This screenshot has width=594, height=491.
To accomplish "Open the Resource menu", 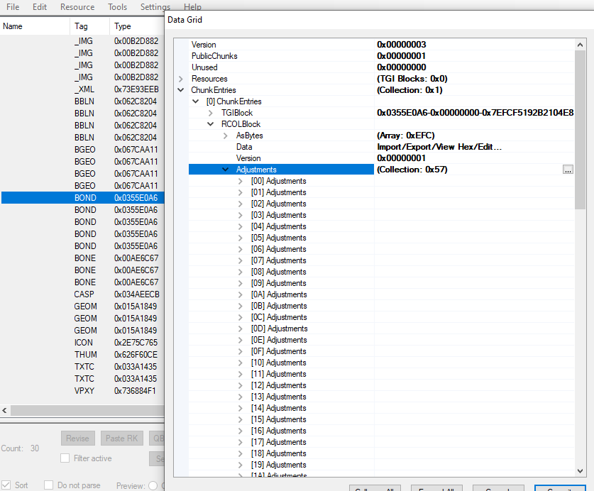I will click(77, 7).
